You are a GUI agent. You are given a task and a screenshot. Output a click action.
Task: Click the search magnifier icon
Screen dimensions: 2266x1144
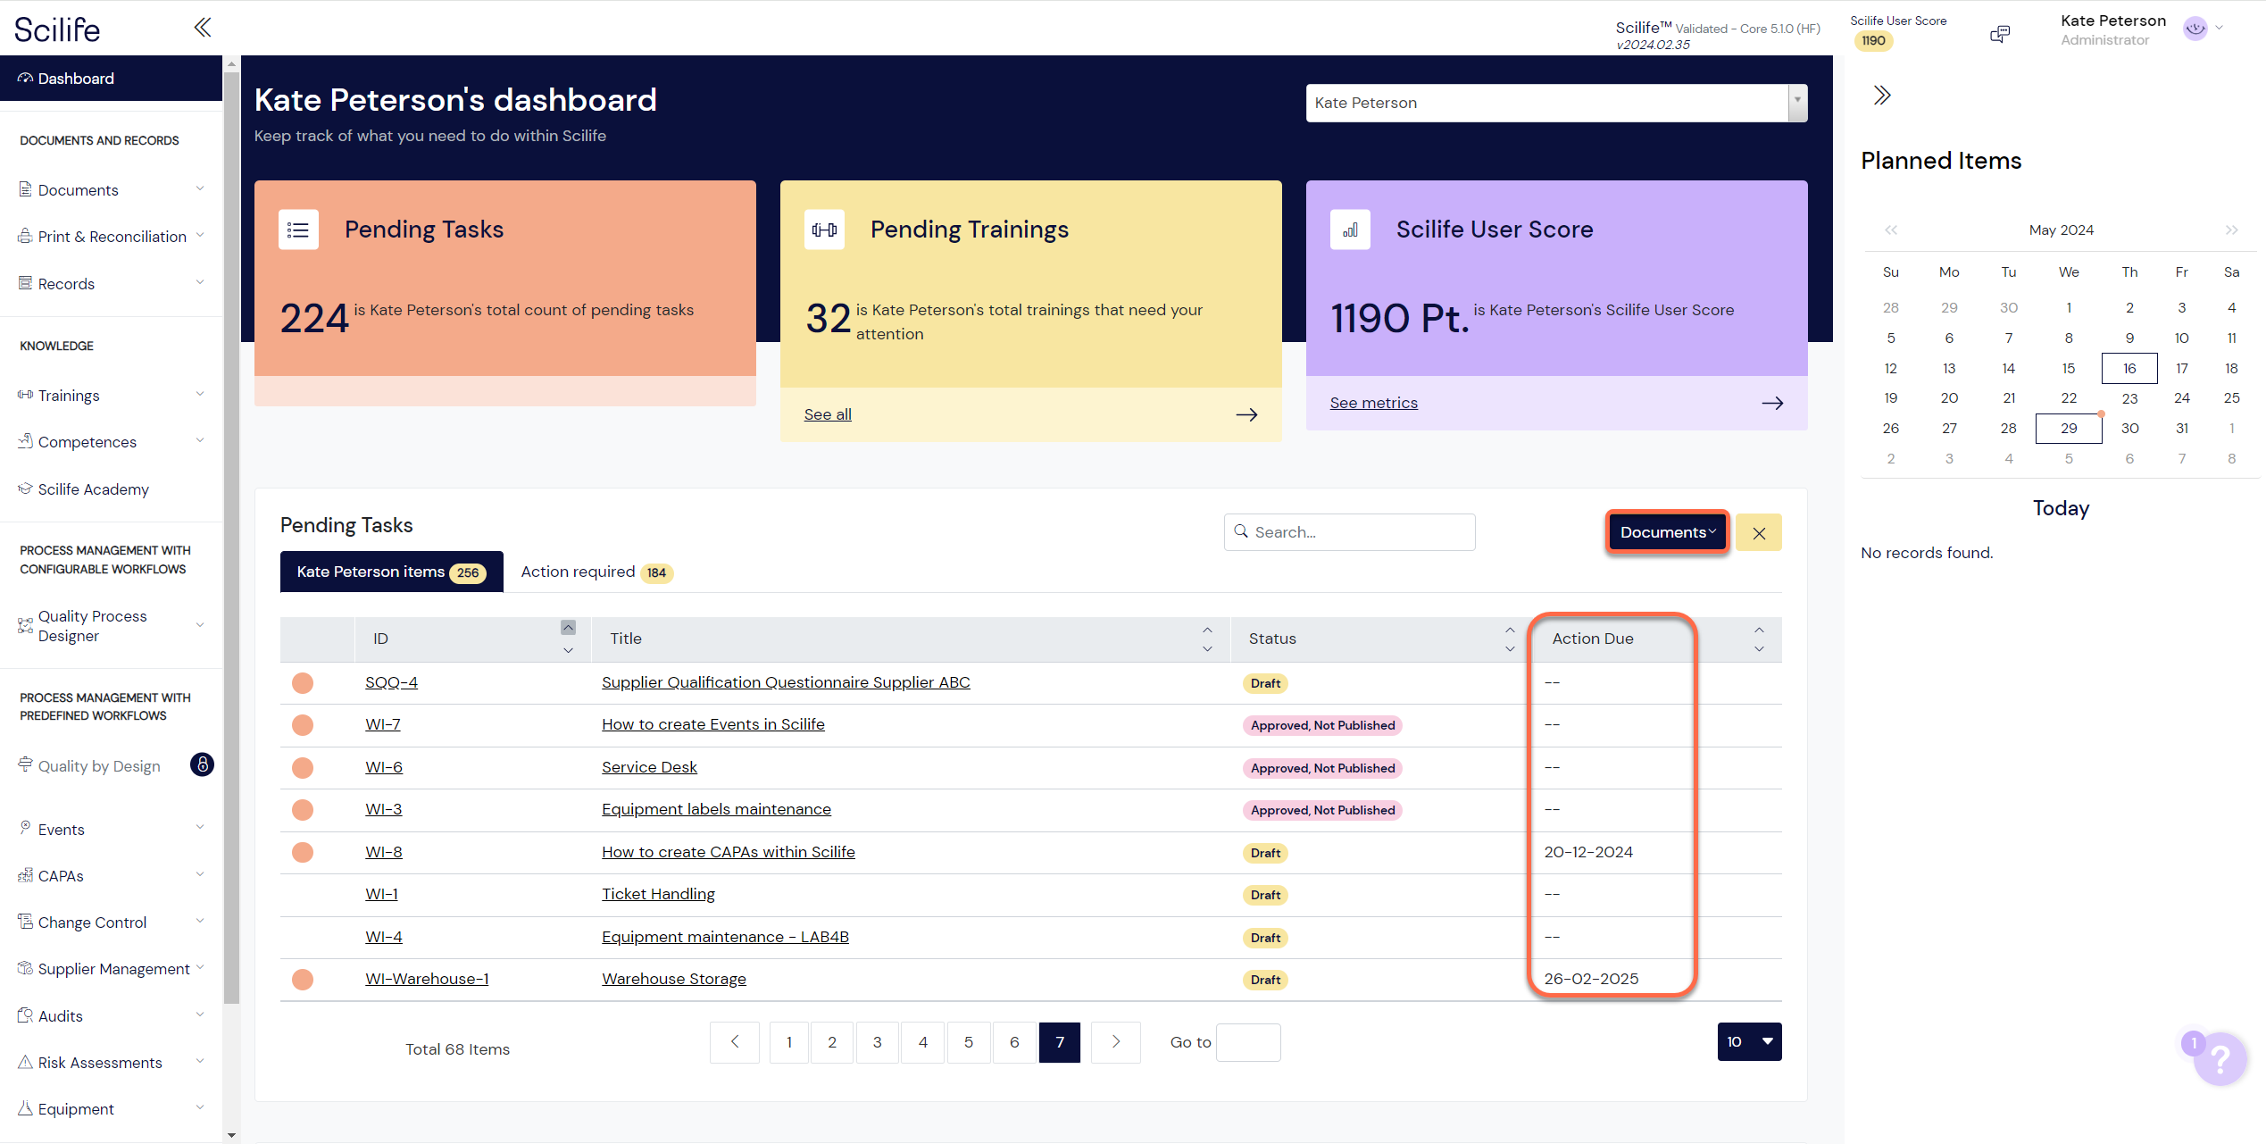coord(1241,531)
